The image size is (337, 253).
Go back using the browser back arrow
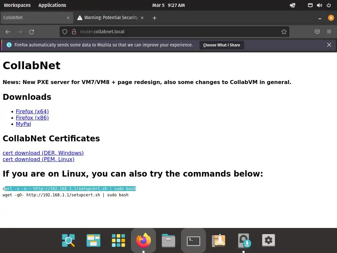click(x=8, y=32)
